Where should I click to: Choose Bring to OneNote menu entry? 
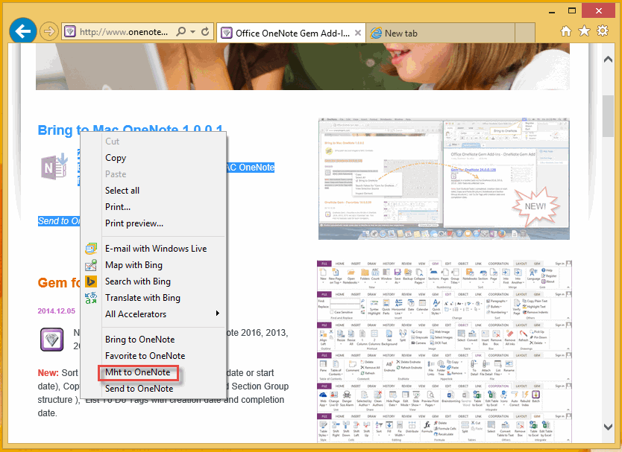153,340
